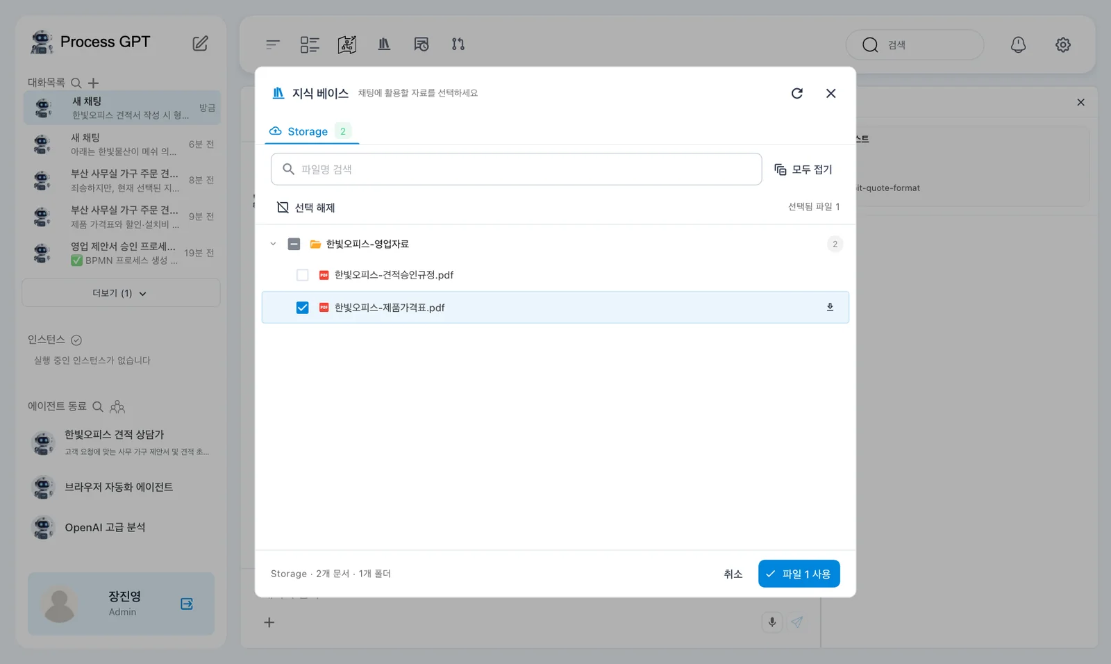Start a new chat with edit icon
The width and height of the screenshot is (1111, 664).
200,43
